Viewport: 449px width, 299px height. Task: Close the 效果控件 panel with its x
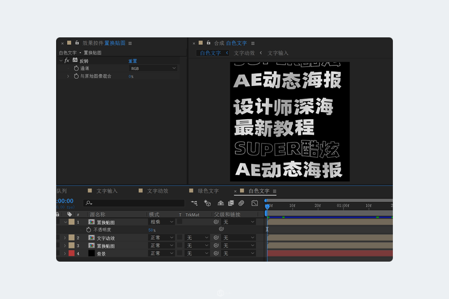point(62,44)
